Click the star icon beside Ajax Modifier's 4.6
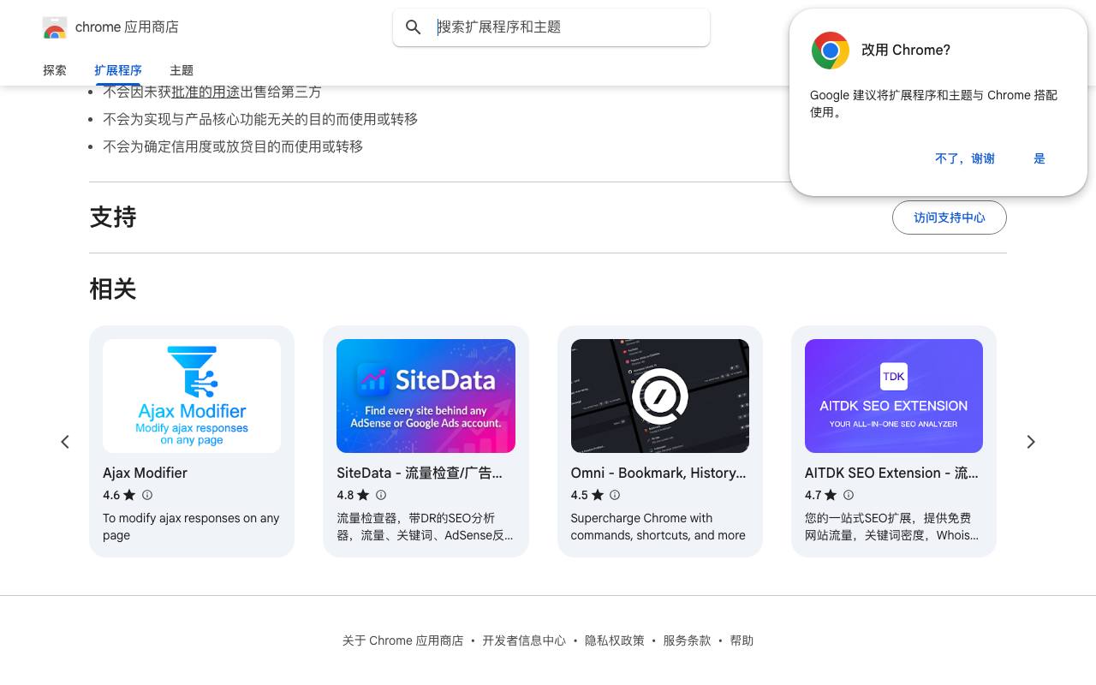Screen dimensions: 1096x685 [129, 495]
